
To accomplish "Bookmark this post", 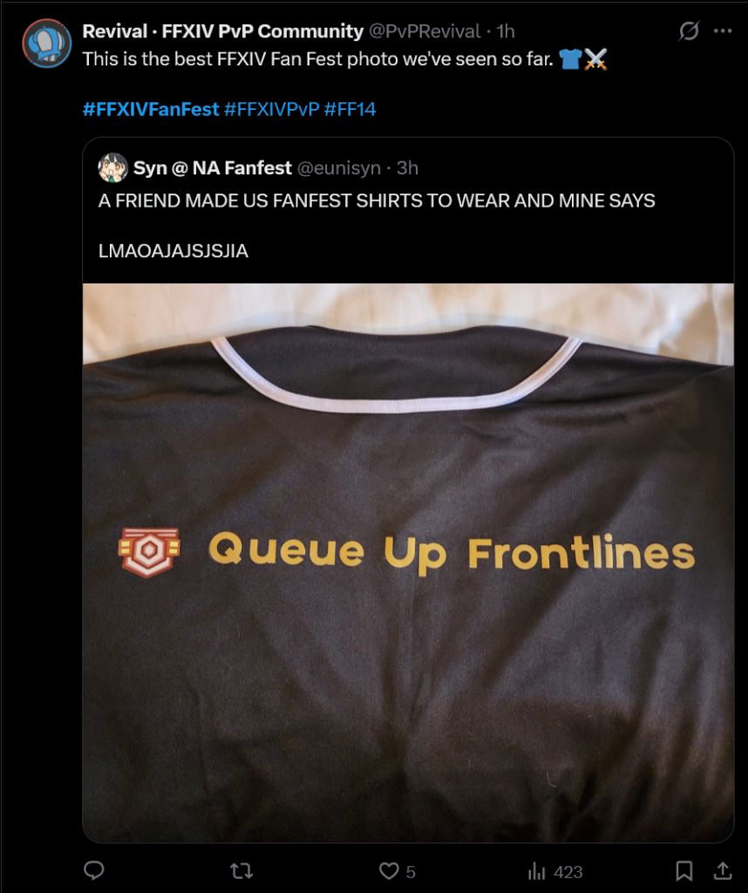I will point(683,871).
